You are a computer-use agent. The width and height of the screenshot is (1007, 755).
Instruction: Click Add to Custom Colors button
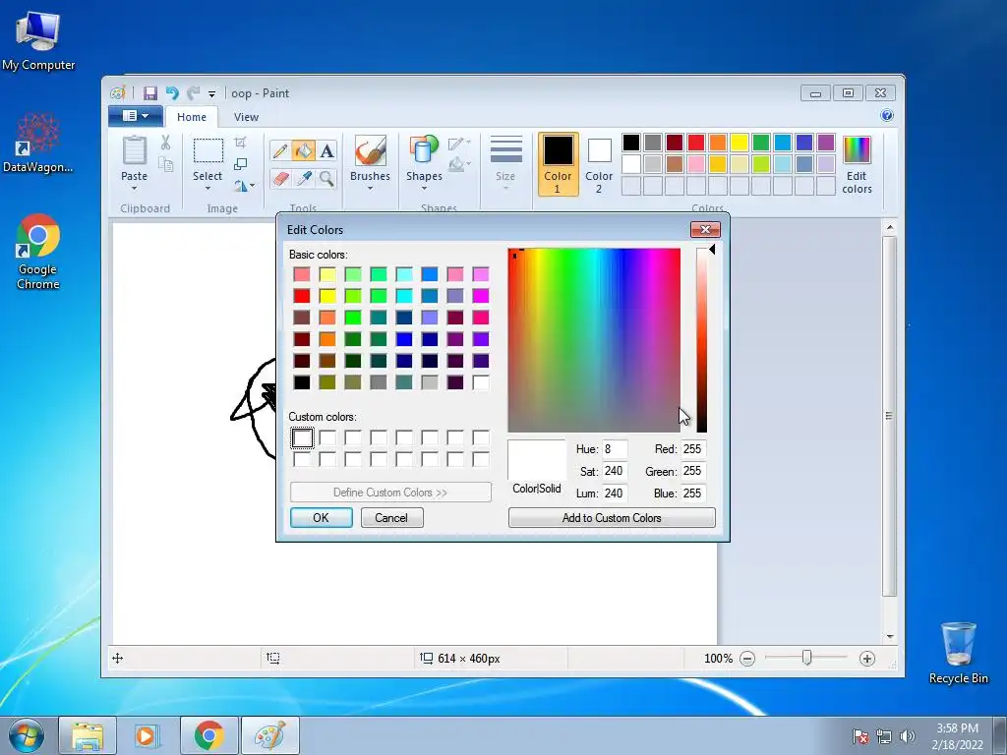612,518
